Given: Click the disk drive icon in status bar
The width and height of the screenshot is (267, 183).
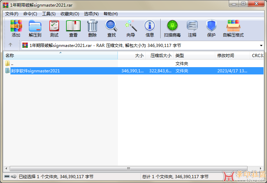Looking at the screenshot, I should point(7,176).
